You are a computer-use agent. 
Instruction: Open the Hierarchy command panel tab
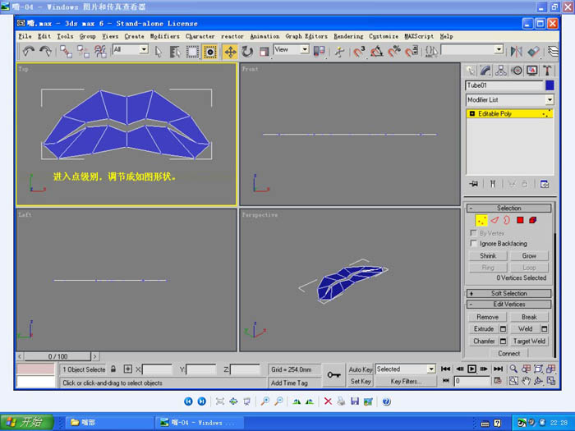[x=501, y=71]
